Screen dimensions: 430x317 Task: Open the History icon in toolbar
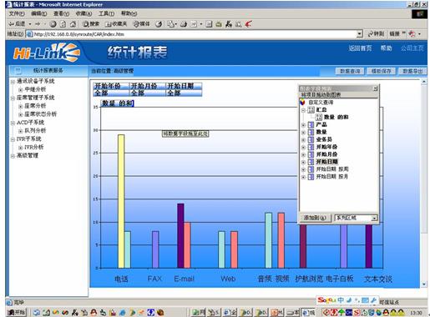[x=159, y=24]
